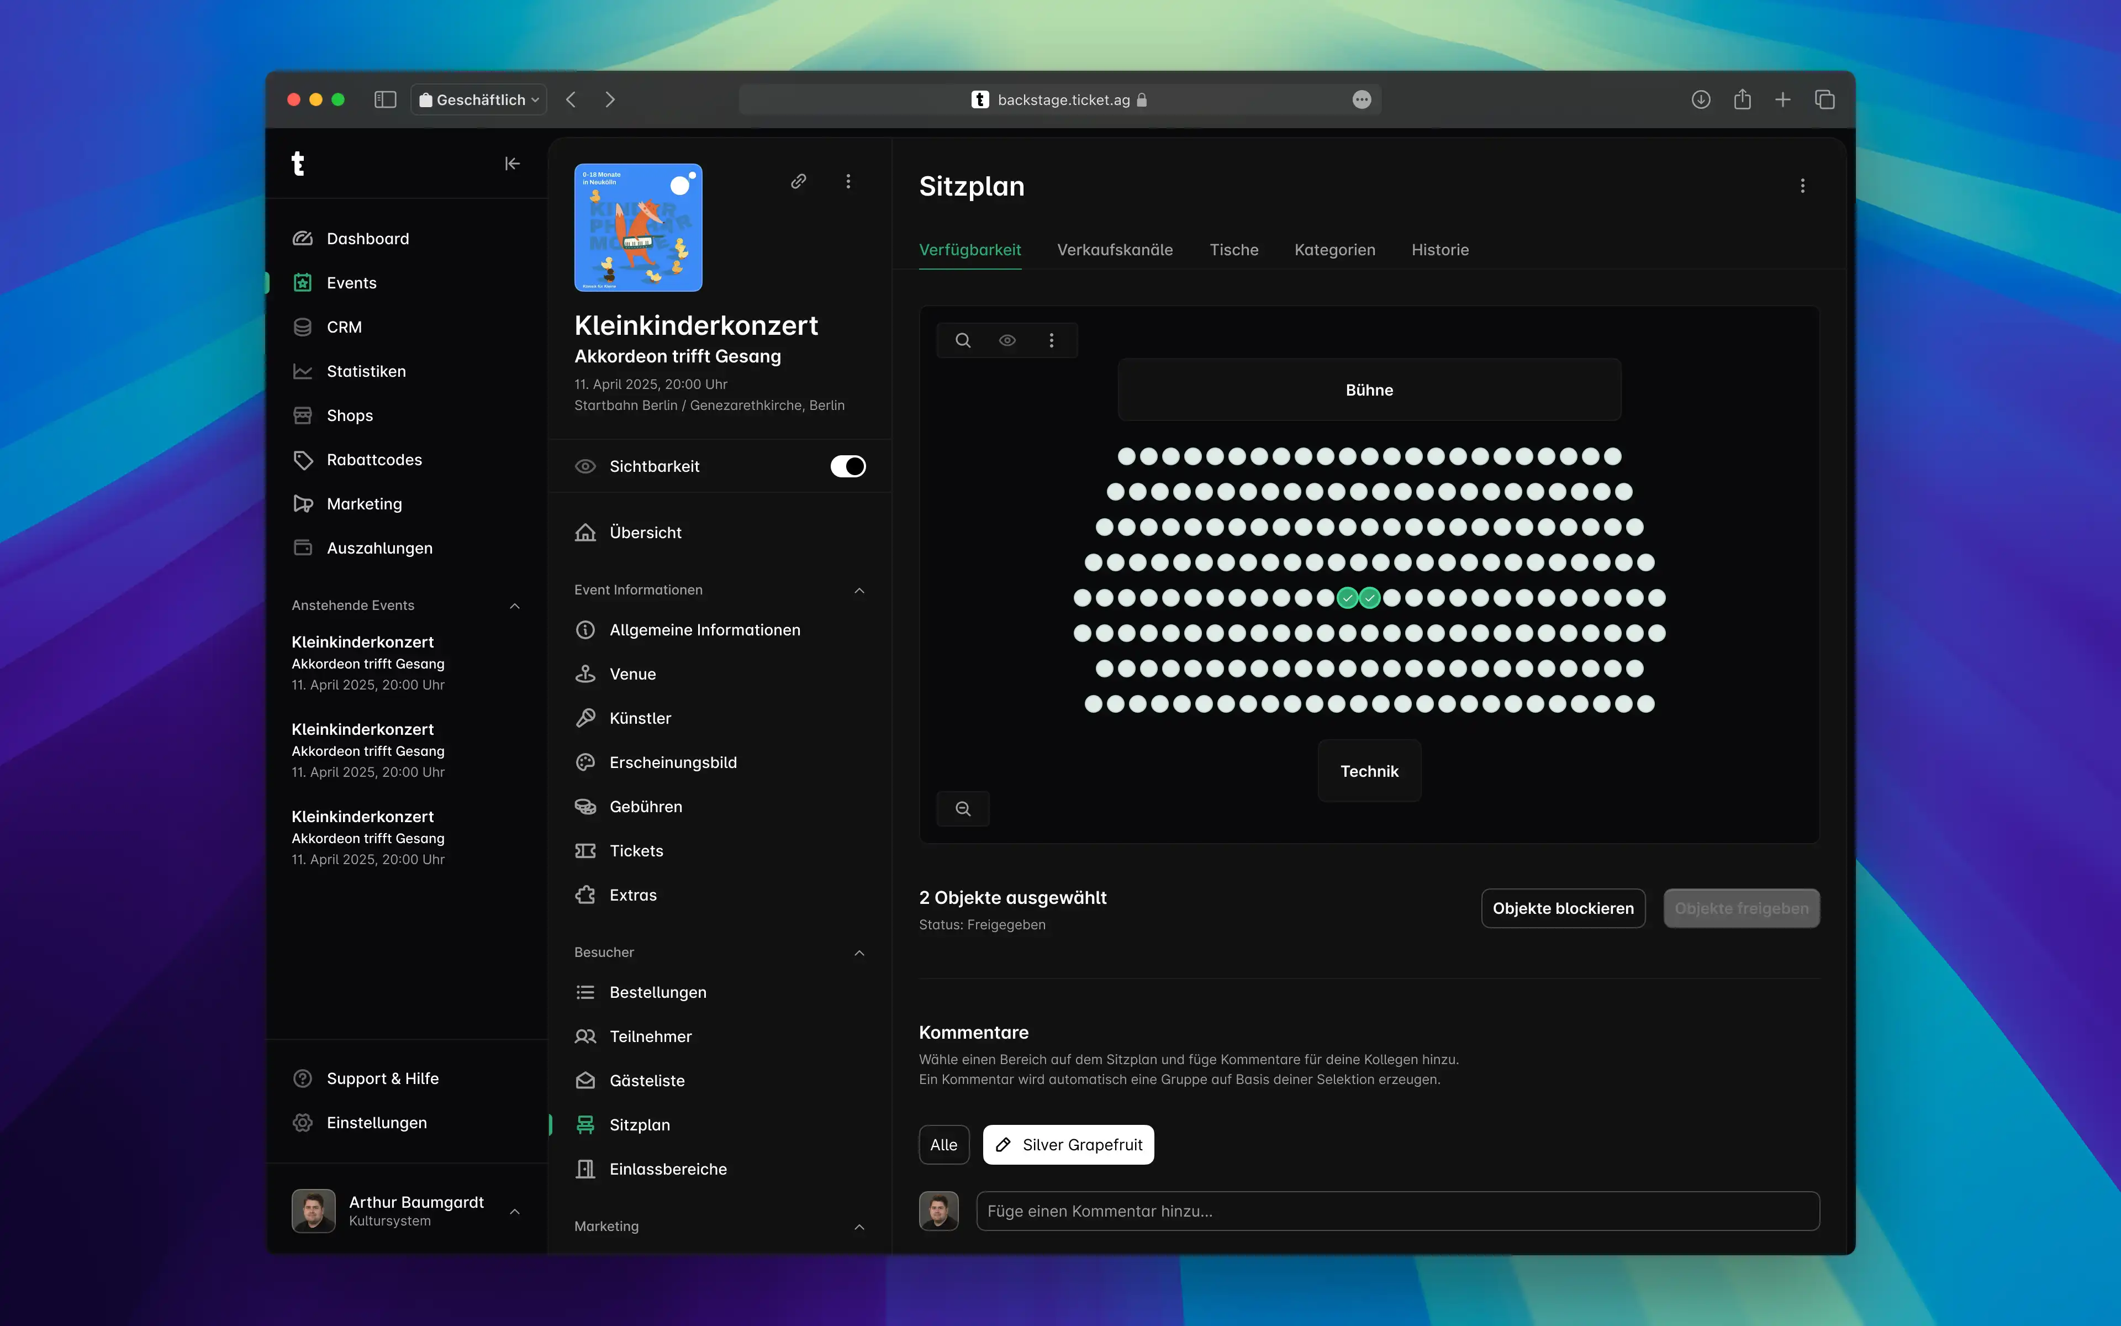
Task: Deselect the first checked green seat
Action: [x=1347, y=598]
